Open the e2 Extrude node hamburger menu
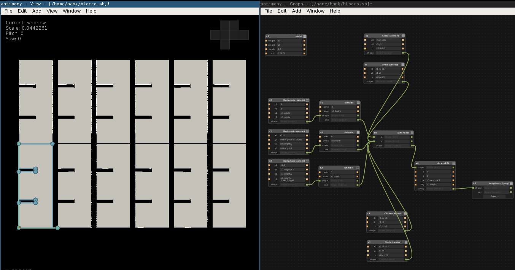This screenshot has width=515, height=270. tap(358, 168)
